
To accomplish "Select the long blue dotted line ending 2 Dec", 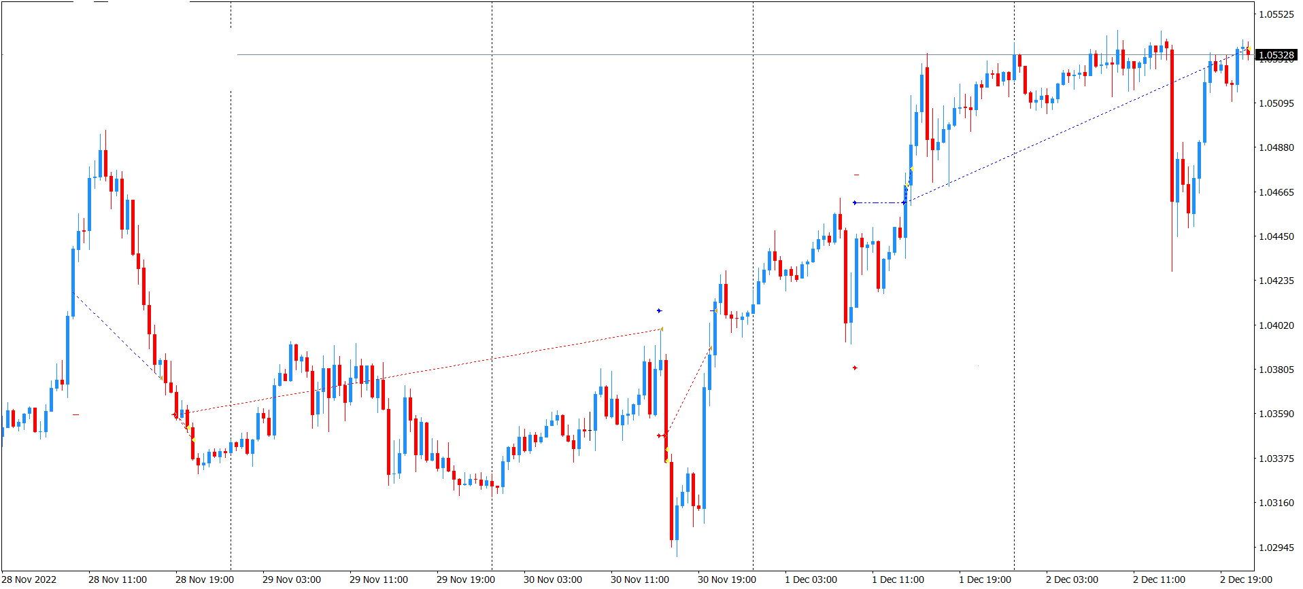I will (1077, 126).
